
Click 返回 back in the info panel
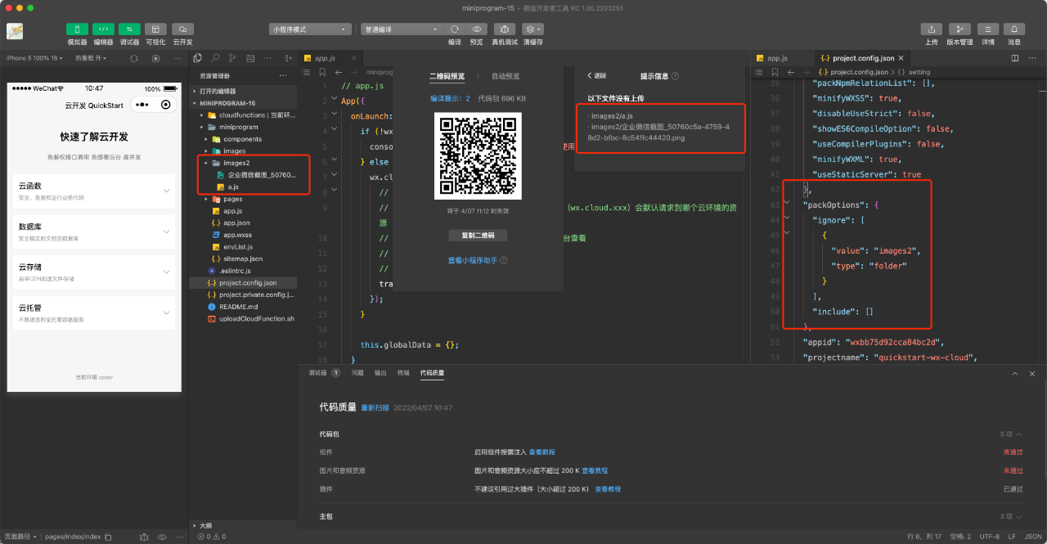(597, 76)
